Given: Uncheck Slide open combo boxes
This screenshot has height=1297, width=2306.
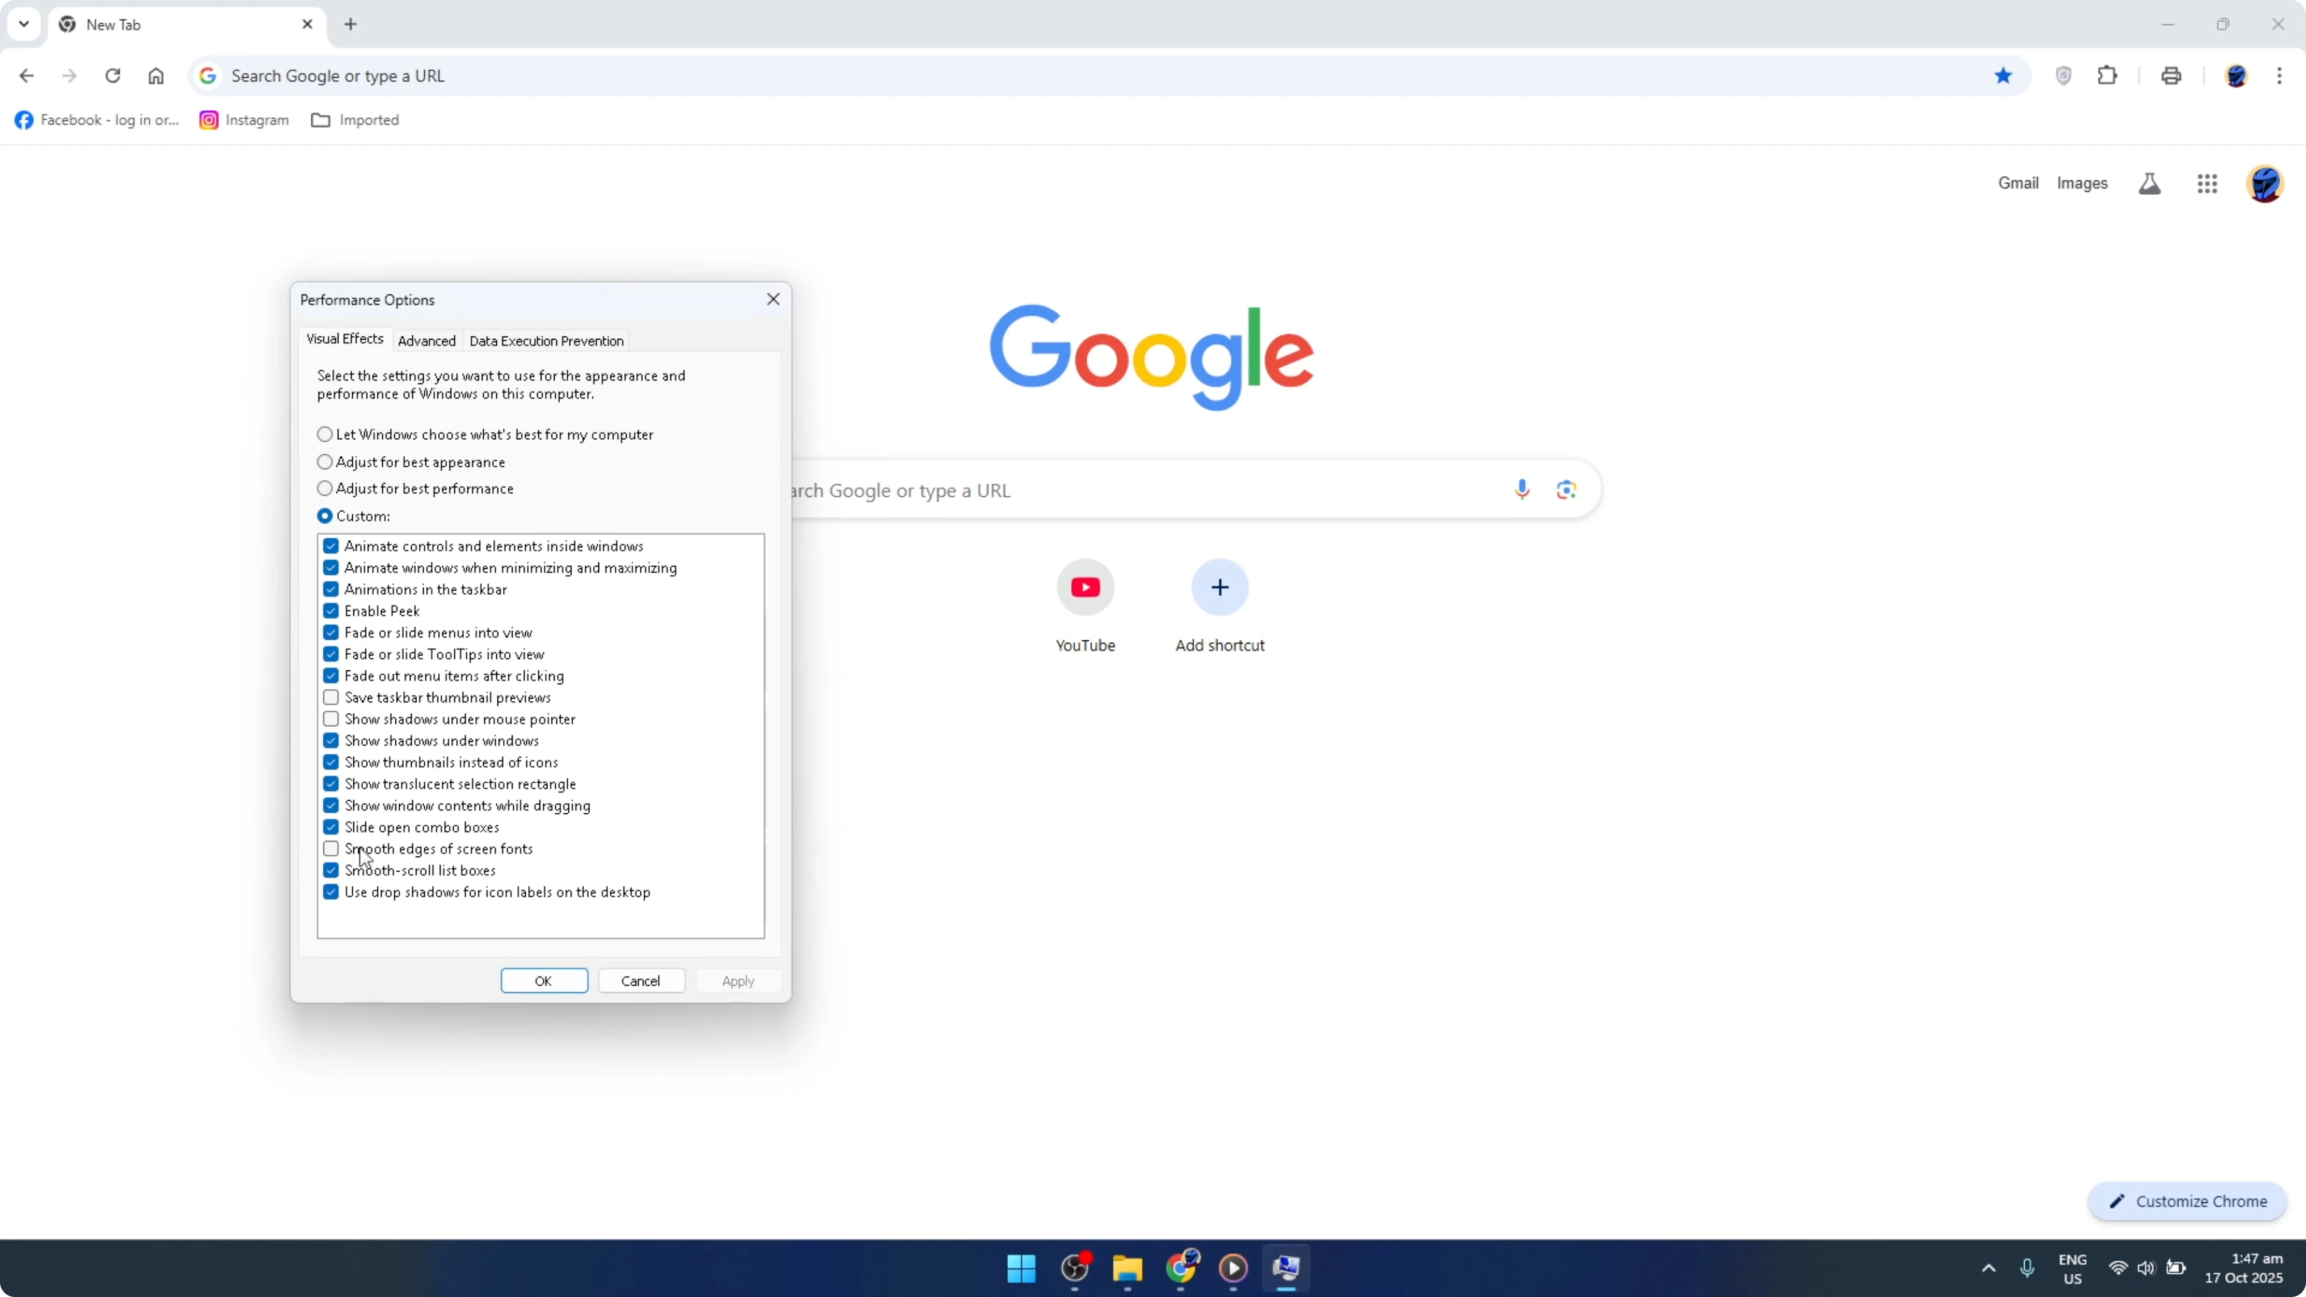Looking at the screenshot, I should 331,827.
